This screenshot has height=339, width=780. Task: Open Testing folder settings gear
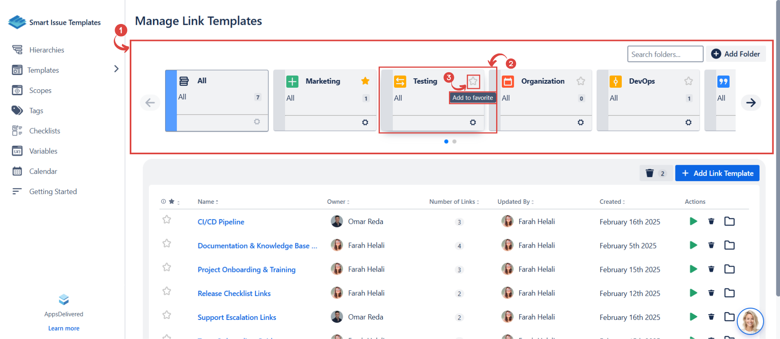click(473, 122)
